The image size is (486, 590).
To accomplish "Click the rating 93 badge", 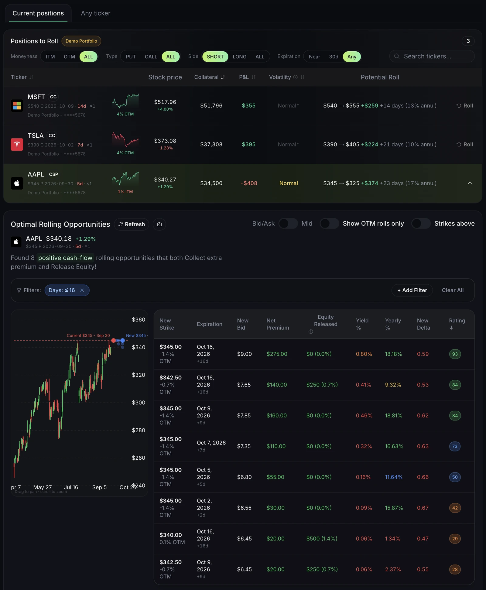I will tap(455, 354).
